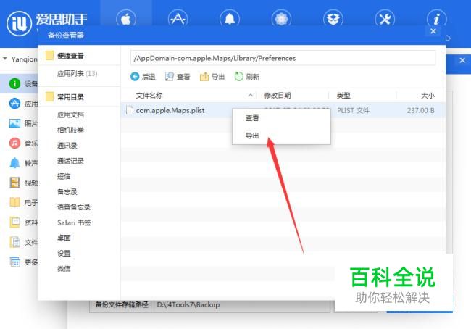Image resolution: width=471 pixels, height=329 pixels.
Task: Open 应用列表 (13) in sidebar
Action: [78, 74]
